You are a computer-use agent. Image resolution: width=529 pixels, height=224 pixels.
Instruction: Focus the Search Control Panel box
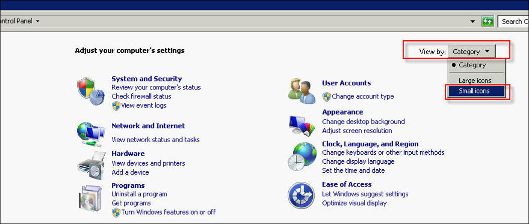tap(513, 22)
